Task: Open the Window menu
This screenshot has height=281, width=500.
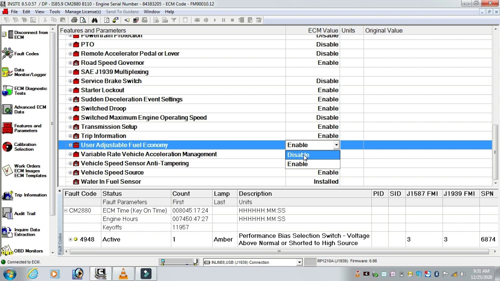Action: pyautogui.click(x=152, y=12)
